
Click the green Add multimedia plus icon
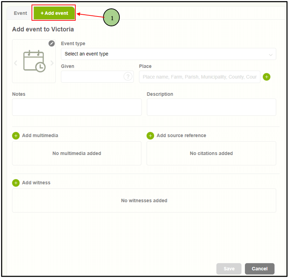(16, 136)
